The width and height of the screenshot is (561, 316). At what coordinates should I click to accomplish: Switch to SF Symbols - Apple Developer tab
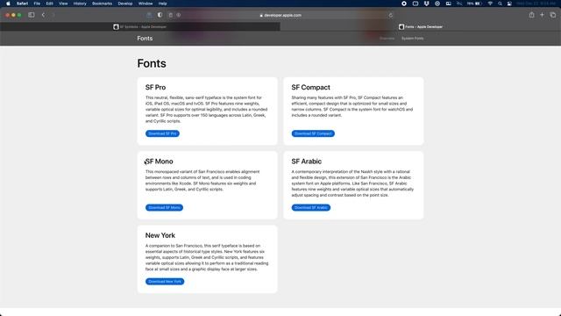tap(140, 27)
